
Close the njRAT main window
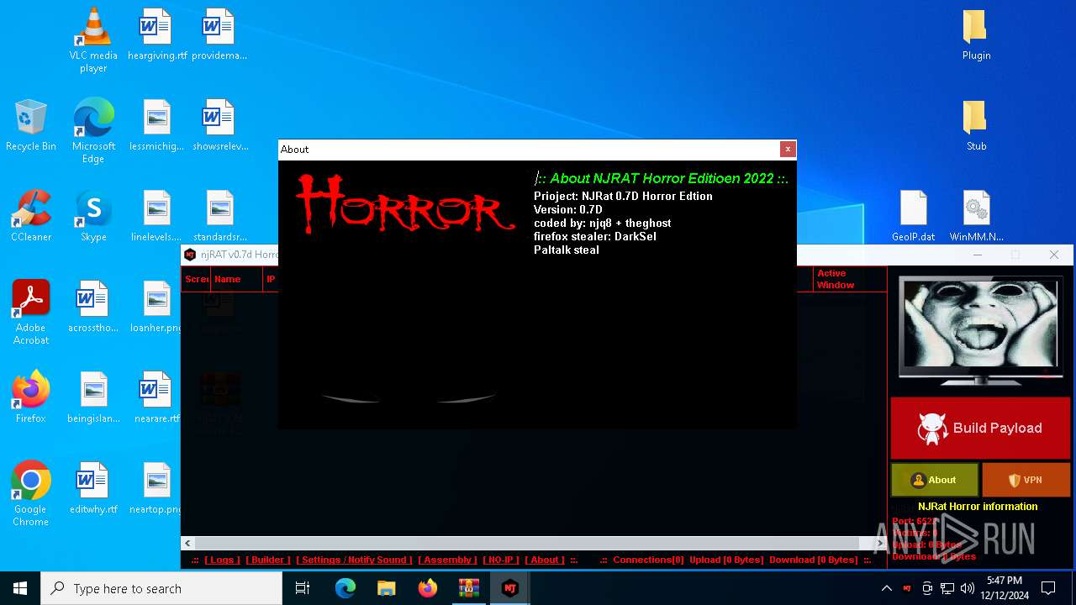pyautogui.click(x=1054, y=255)
